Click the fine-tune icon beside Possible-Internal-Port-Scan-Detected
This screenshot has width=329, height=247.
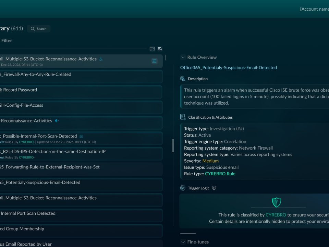coord(81,136)
